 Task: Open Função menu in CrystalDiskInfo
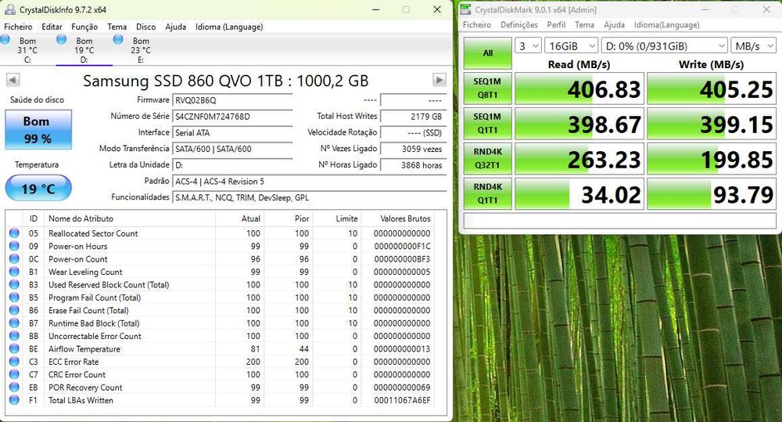pos(84,27)
